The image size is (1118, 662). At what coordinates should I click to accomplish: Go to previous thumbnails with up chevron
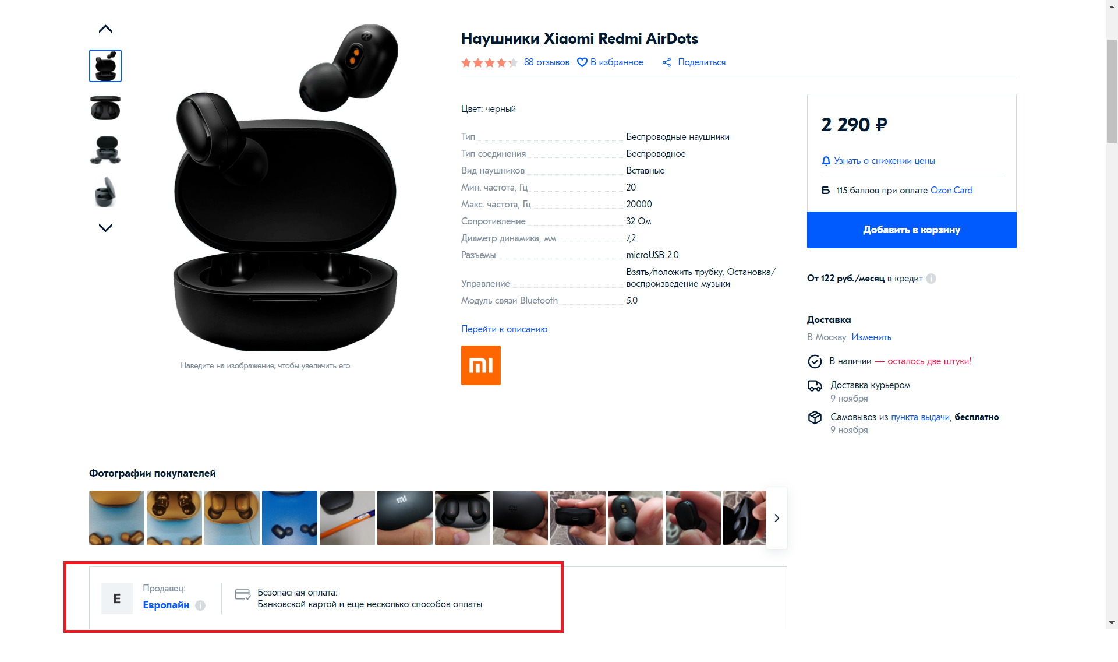pos(105,29)
